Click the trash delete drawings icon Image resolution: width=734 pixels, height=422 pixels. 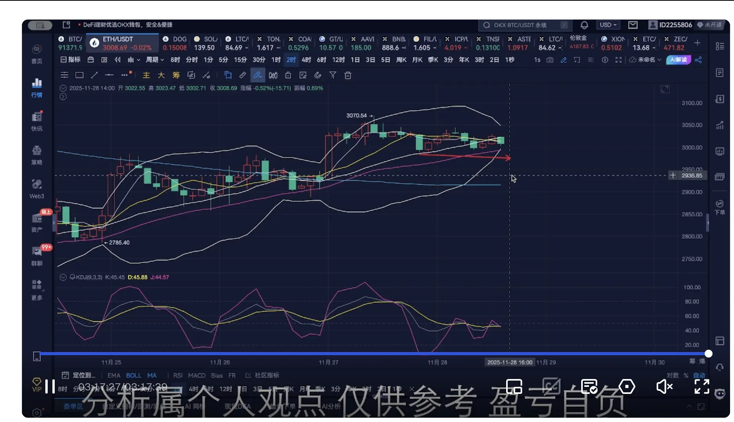(348, 75)
